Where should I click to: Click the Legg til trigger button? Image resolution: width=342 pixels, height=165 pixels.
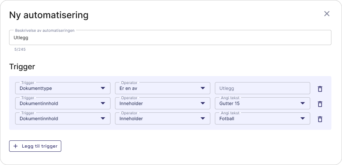(35, 146)
